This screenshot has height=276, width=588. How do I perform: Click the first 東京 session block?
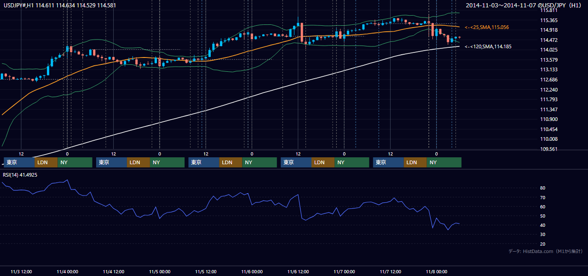(19, 162)
